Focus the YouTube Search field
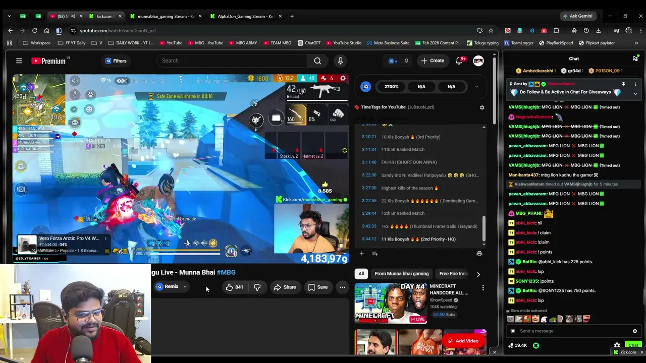The width and height of the screenshot is (646, 363). [232, 60]
